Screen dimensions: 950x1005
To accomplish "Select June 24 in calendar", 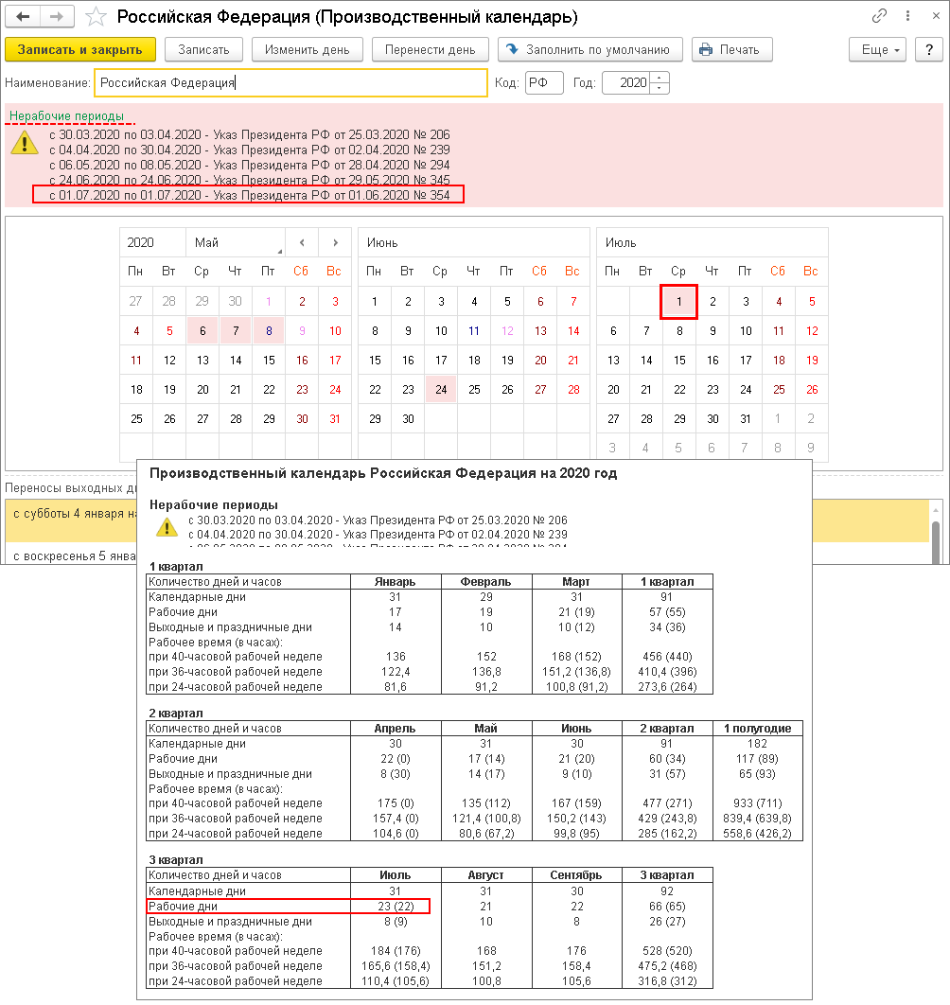I will (x=441, y=389).
